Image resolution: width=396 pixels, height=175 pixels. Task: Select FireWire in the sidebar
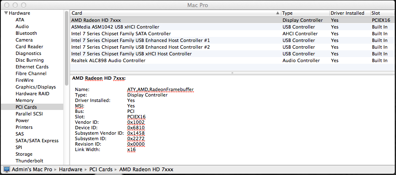point(24,80)
